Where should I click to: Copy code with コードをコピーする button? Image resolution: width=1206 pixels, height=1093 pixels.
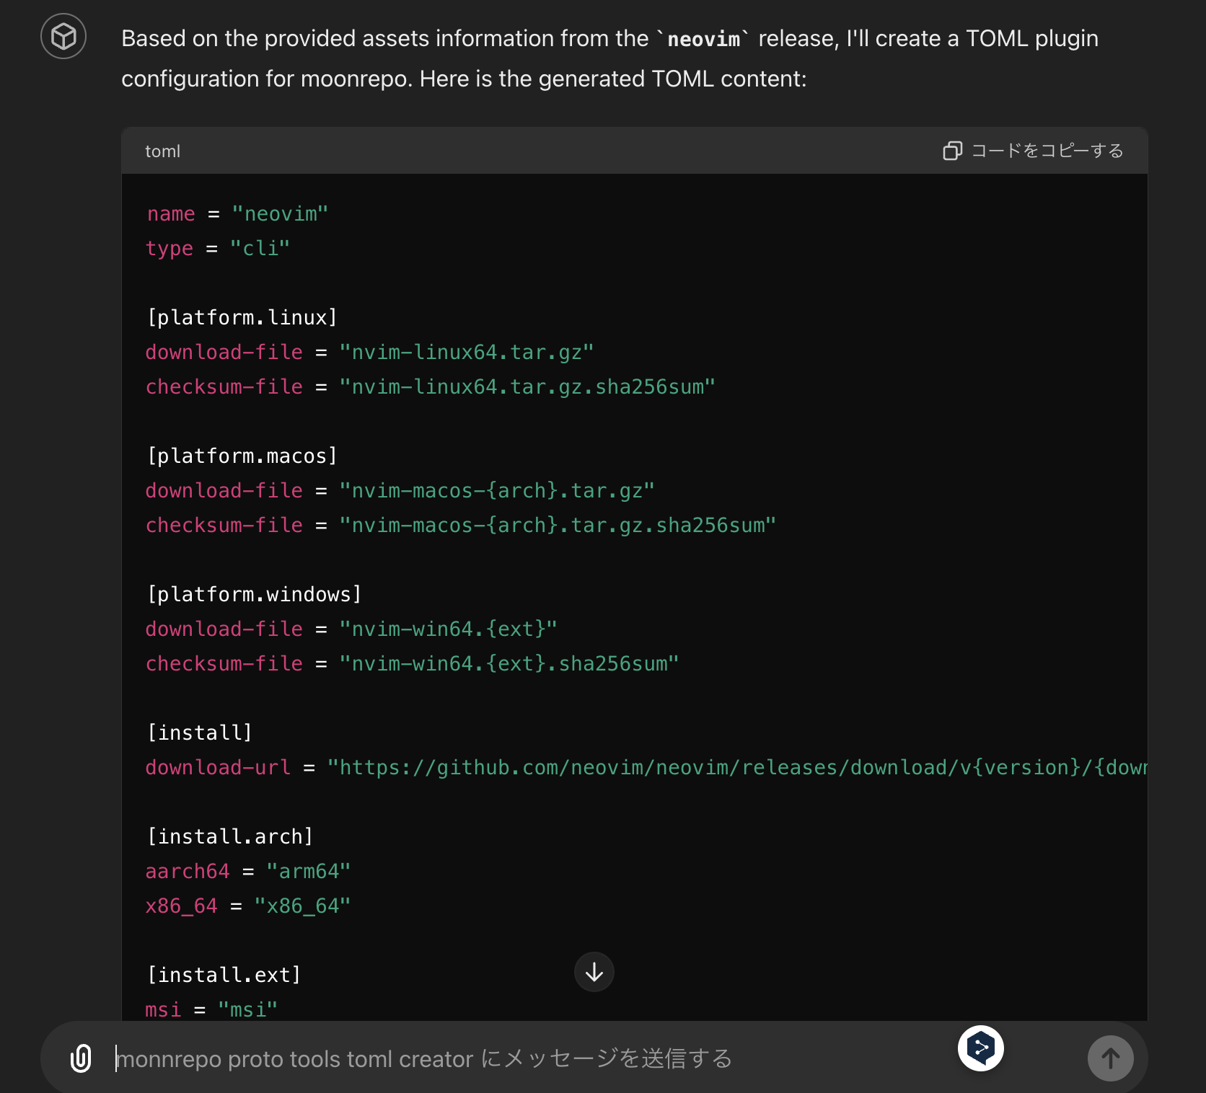click(1033, 151)
